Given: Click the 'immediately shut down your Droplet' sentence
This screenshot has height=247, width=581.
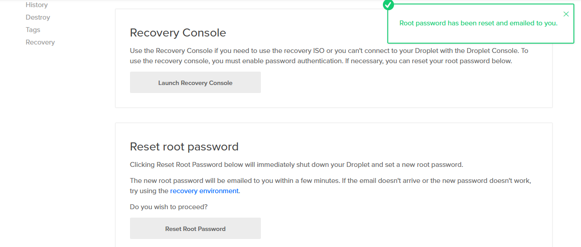Looking at the screenshot, I should tap(296, 165).
